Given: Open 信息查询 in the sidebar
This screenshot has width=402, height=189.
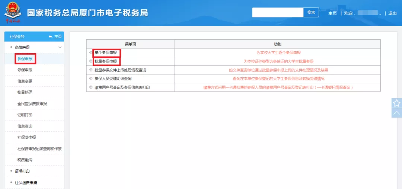Looking at the screenshot, I should coord(25,126).
